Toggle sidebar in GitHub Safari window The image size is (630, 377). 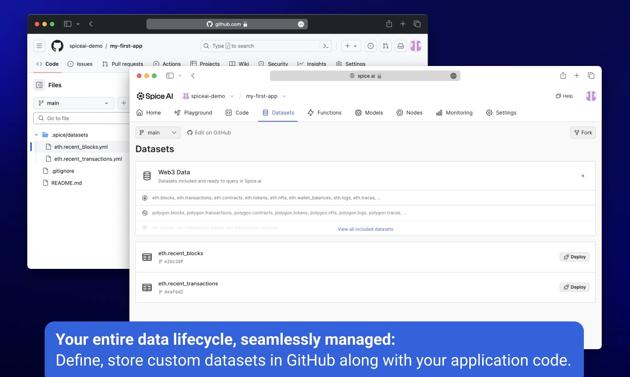(68, 24)
